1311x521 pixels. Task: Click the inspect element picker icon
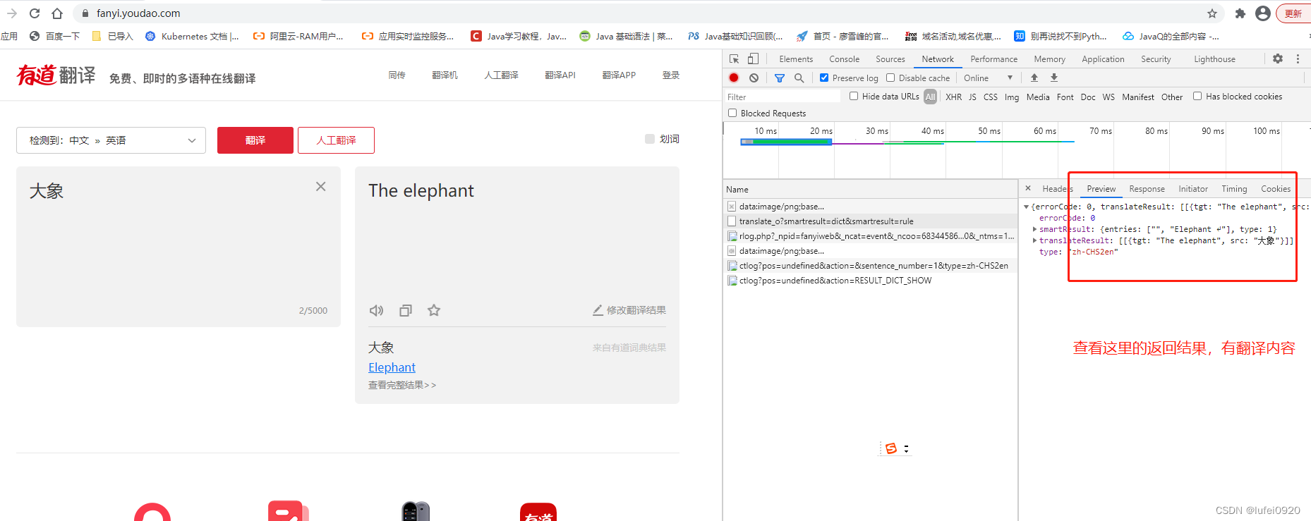click(x=735, y=59)
